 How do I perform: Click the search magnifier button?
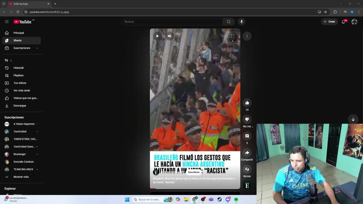tap(229, 22)
